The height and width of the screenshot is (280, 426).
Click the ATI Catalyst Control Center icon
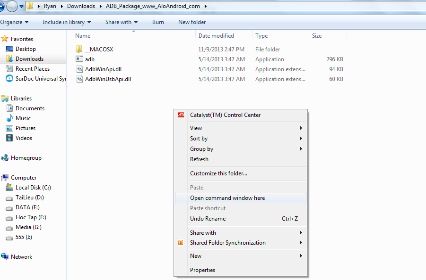tap(181, 115)
